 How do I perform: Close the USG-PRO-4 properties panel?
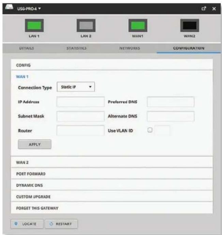tap(214, 9)
